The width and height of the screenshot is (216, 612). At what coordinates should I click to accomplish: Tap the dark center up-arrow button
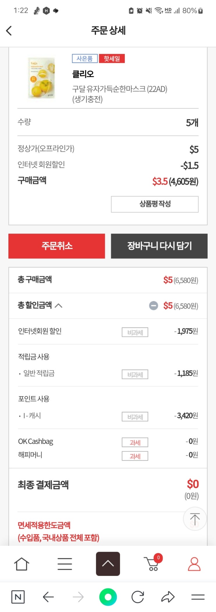pyautogui.click(x=108, y=564)
